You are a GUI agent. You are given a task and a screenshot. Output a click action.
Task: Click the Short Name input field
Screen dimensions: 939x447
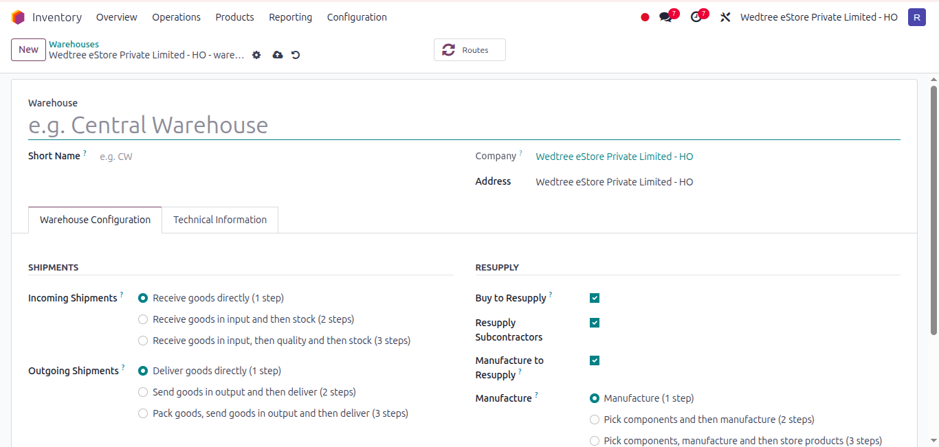275,157
